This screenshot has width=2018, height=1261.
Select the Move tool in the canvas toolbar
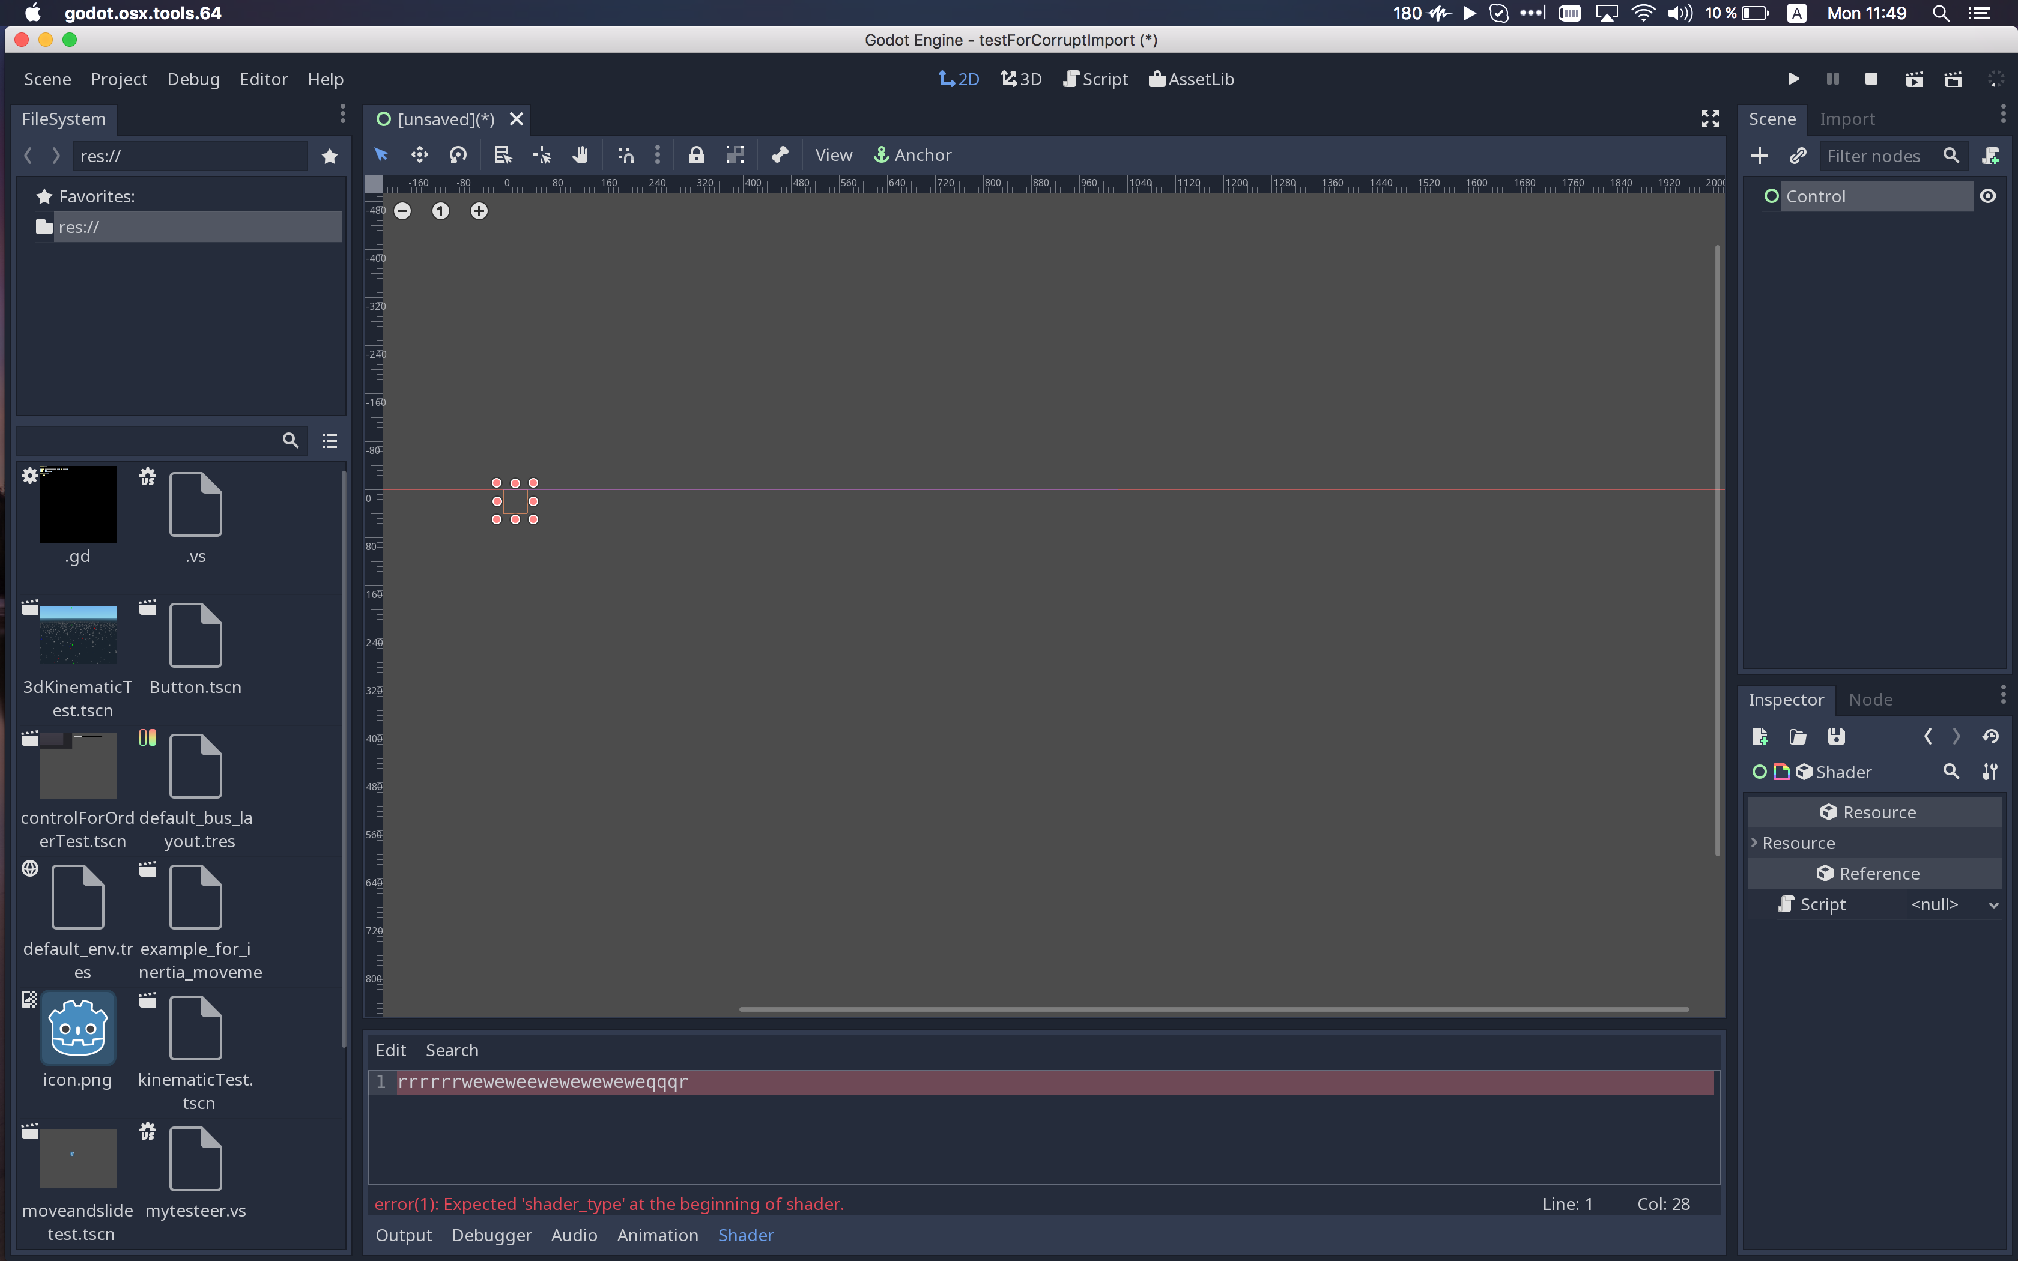click(x=419, y=154)
